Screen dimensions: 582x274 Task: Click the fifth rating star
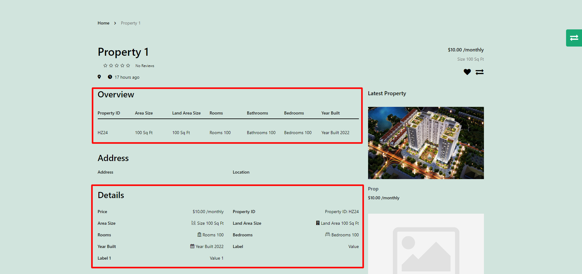click(x=128, y=66)
